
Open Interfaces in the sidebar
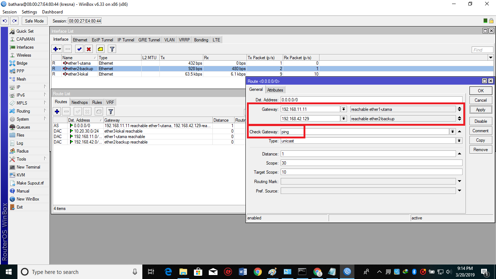[25, 47]
